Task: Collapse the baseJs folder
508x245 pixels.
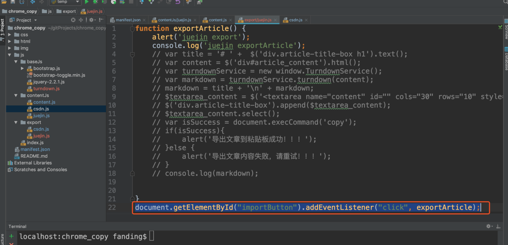Action: [16, 62]
